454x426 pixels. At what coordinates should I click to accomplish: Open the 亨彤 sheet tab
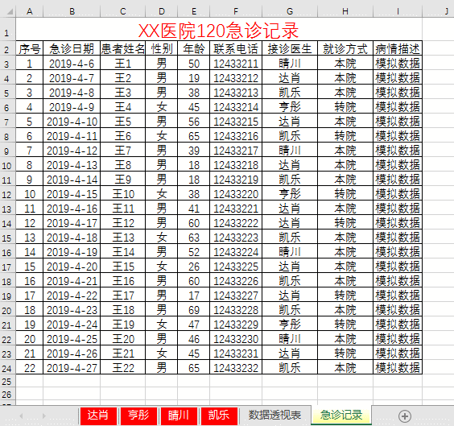[138, 416]
